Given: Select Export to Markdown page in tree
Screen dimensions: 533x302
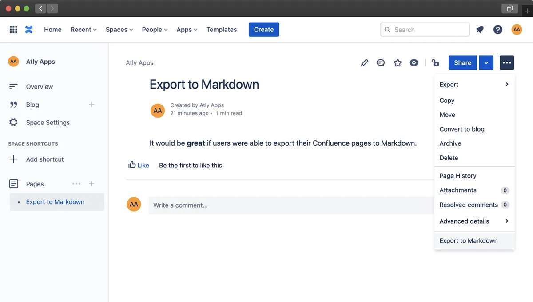Looking at the screenshot, I should coord(57,202).
